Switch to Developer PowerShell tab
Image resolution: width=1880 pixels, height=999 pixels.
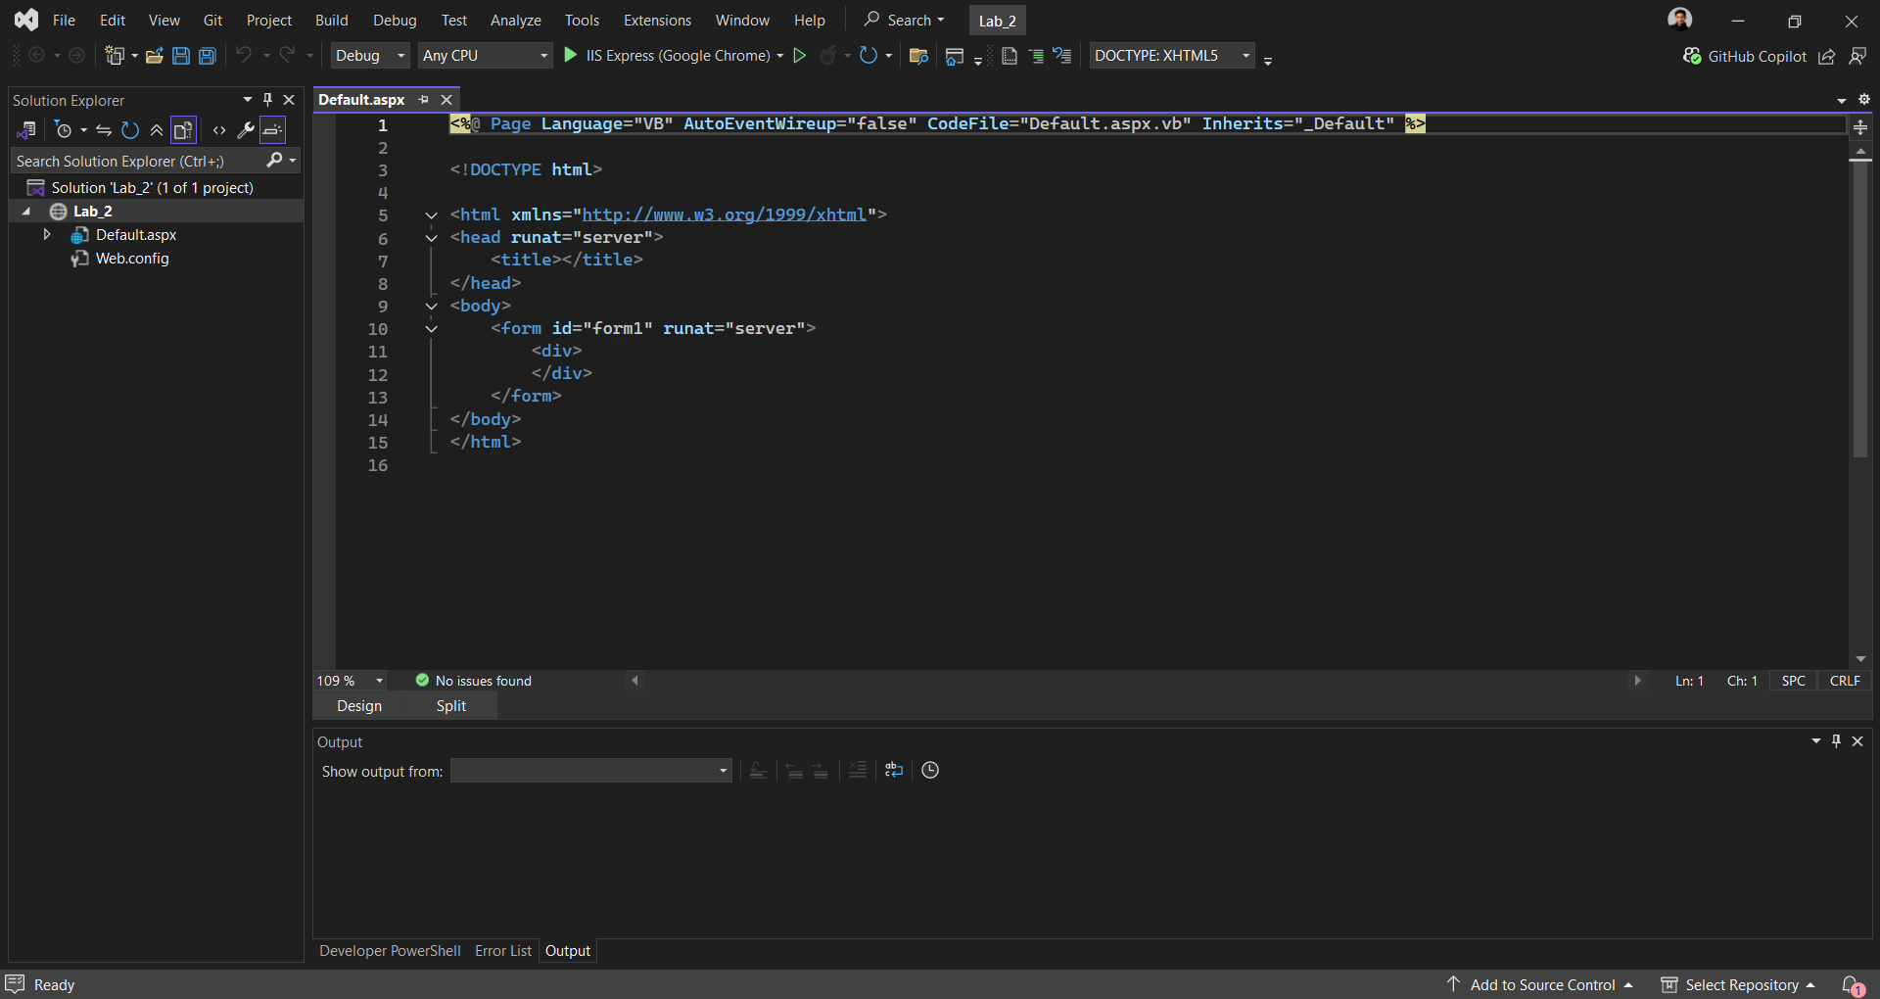coord(390,951)
